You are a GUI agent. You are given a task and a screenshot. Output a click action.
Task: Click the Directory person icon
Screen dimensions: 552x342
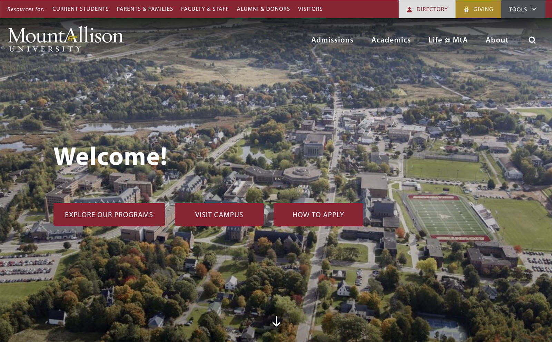tap(410, 10)
